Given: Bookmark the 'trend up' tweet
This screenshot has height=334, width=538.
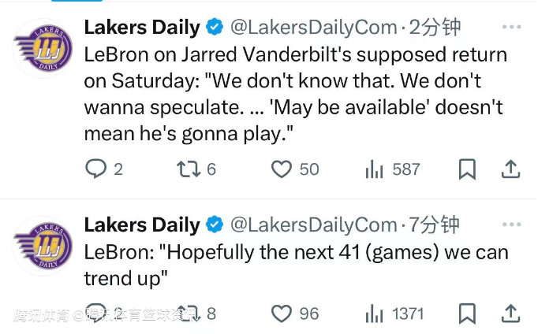Looking at the screenshot, I should point(467,314).
